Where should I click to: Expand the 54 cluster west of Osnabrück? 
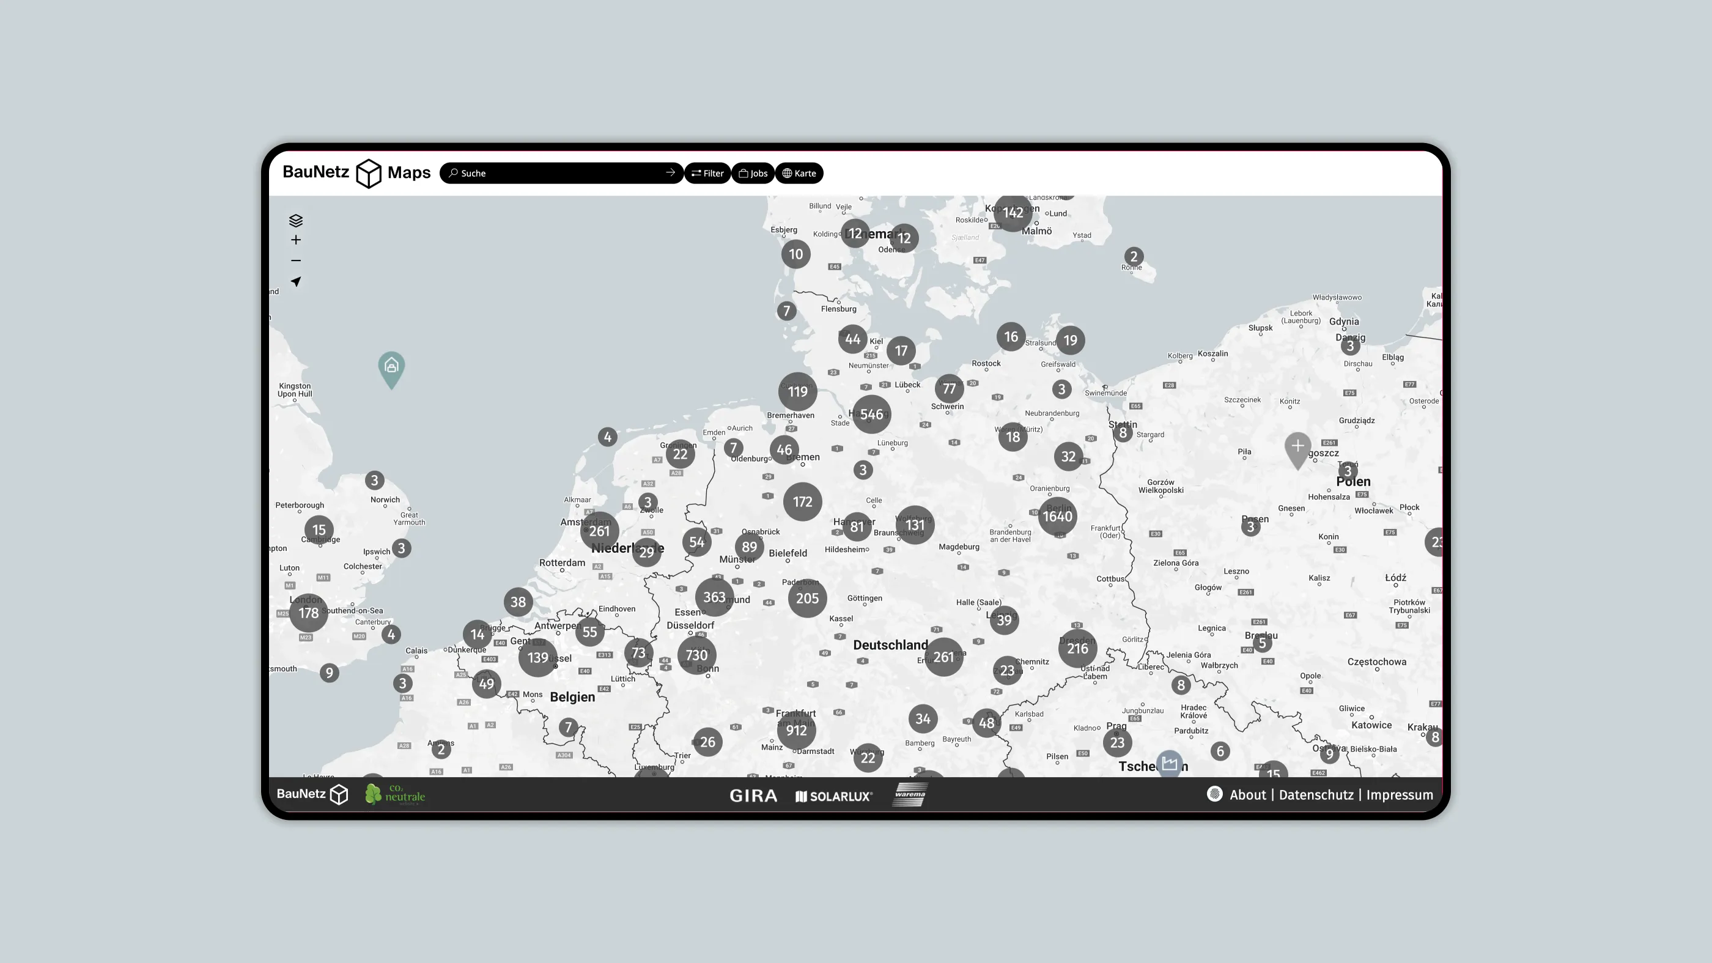tap(696, 542)
